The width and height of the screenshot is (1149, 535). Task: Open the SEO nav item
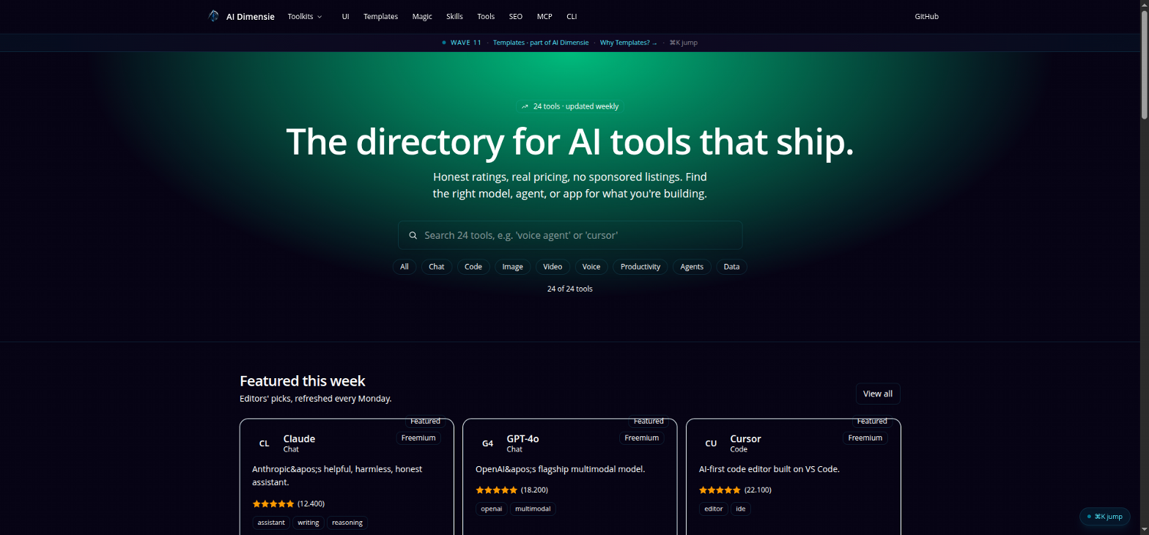(516, 16)
